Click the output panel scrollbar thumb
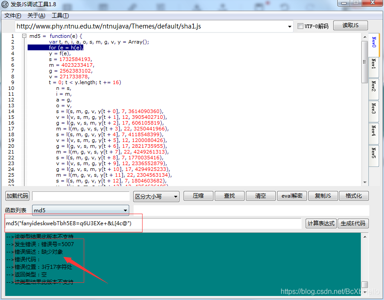The image size is (384, 300). [x=365, y=284]
